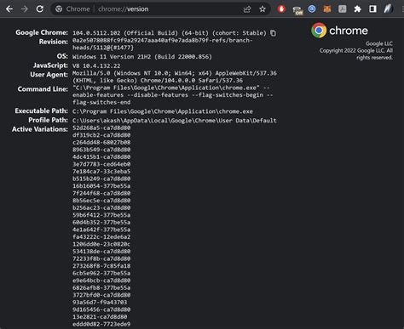Open the extension icon with the 'off' badge
404x329 pixels.
coord(297,10)
